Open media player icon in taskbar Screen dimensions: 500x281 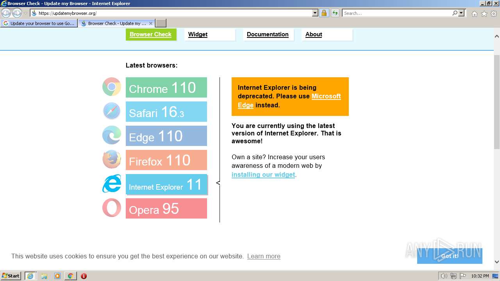(57, 276)
